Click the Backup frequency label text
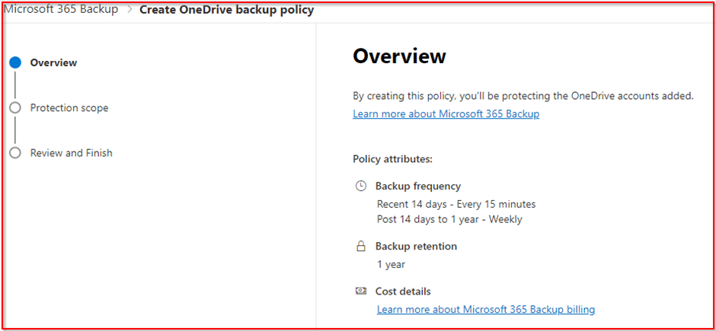This screenshot has height=331, width=716. [x=417, y=186]
